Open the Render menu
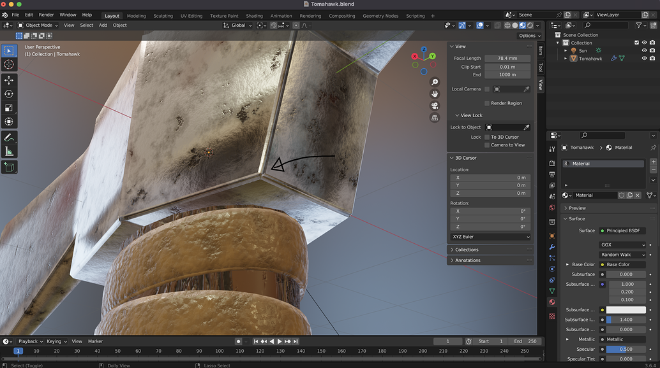 coord(46,15)
